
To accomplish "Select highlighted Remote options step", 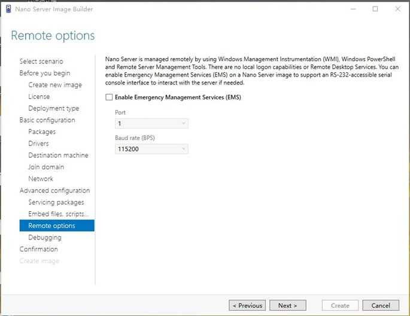I will point(57,226).
